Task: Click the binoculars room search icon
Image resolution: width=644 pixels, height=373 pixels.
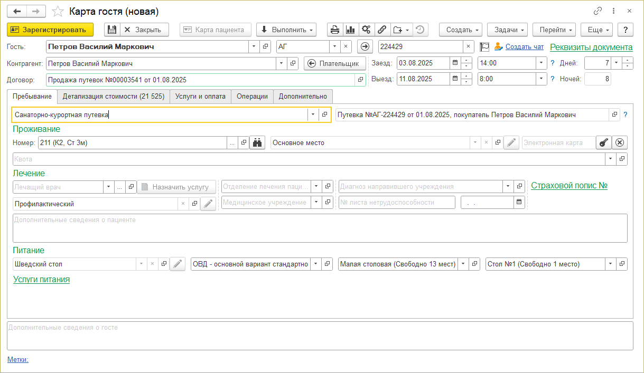Action: pyautogui.click(x=257, y=143)
